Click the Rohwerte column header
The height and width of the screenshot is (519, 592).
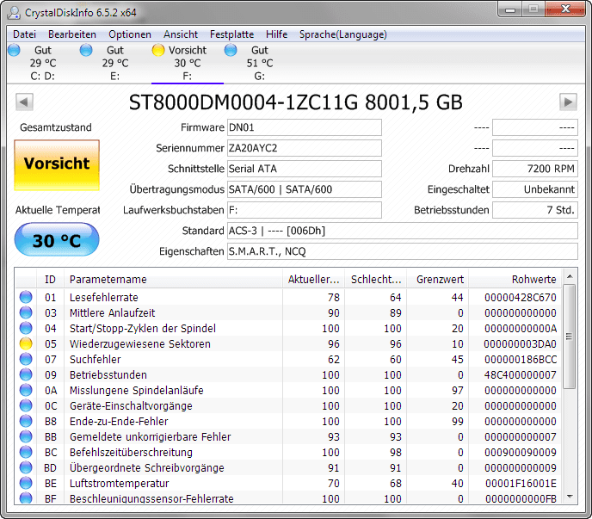[515, 279]
